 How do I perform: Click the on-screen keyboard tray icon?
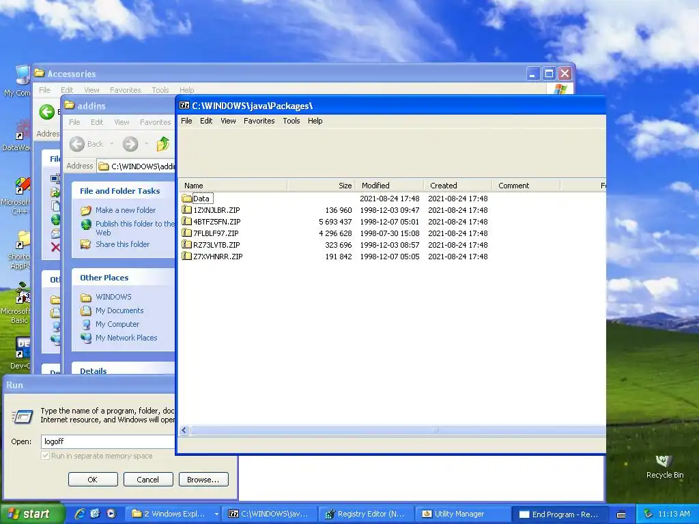coord(621,514)
